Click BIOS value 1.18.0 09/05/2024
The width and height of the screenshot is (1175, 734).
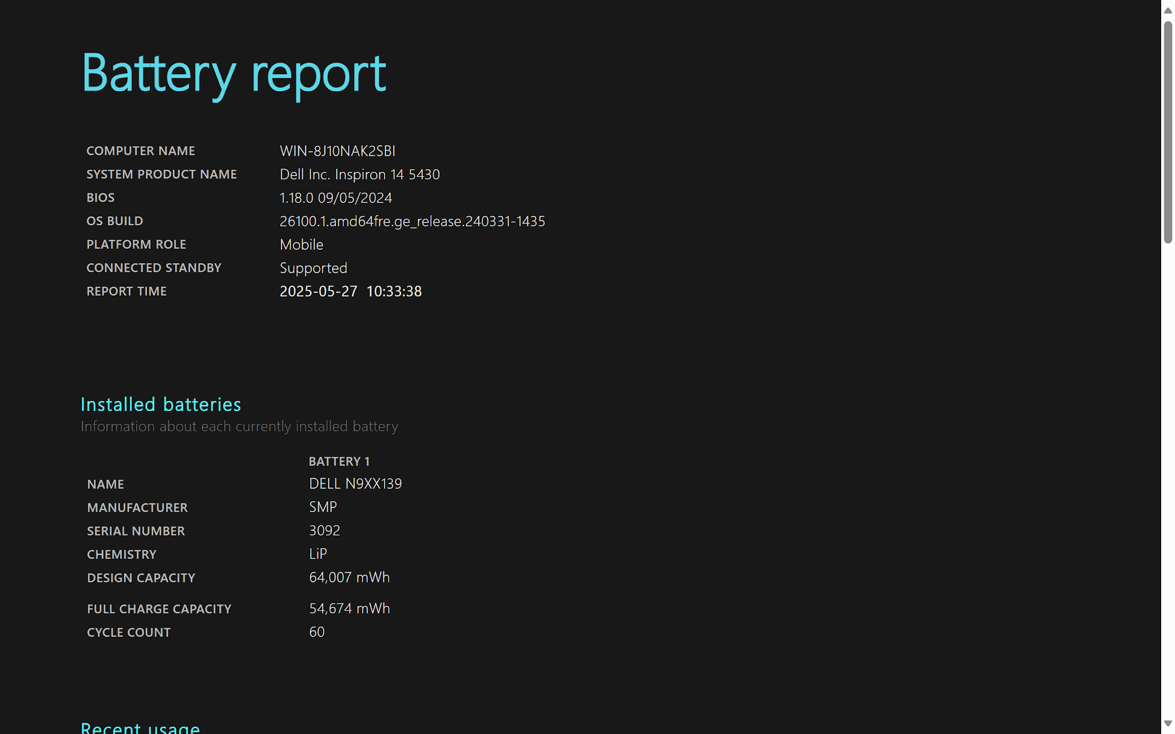click(336, 198)
